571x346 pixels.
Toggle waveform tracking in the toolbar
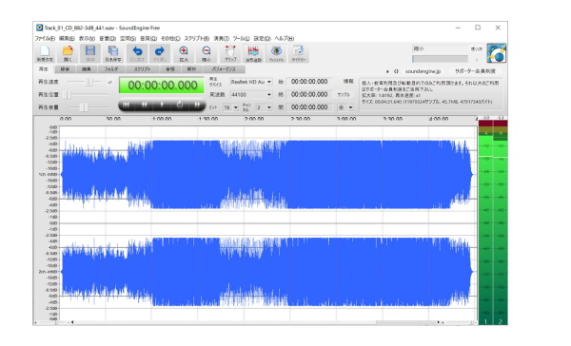(253, 53)
